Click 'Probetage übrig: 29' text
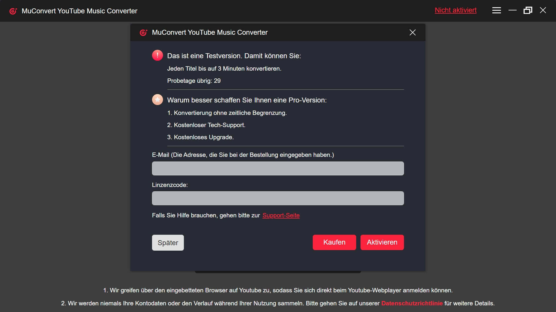The width and height of the screenshot is (556, 312). [194, 81]
